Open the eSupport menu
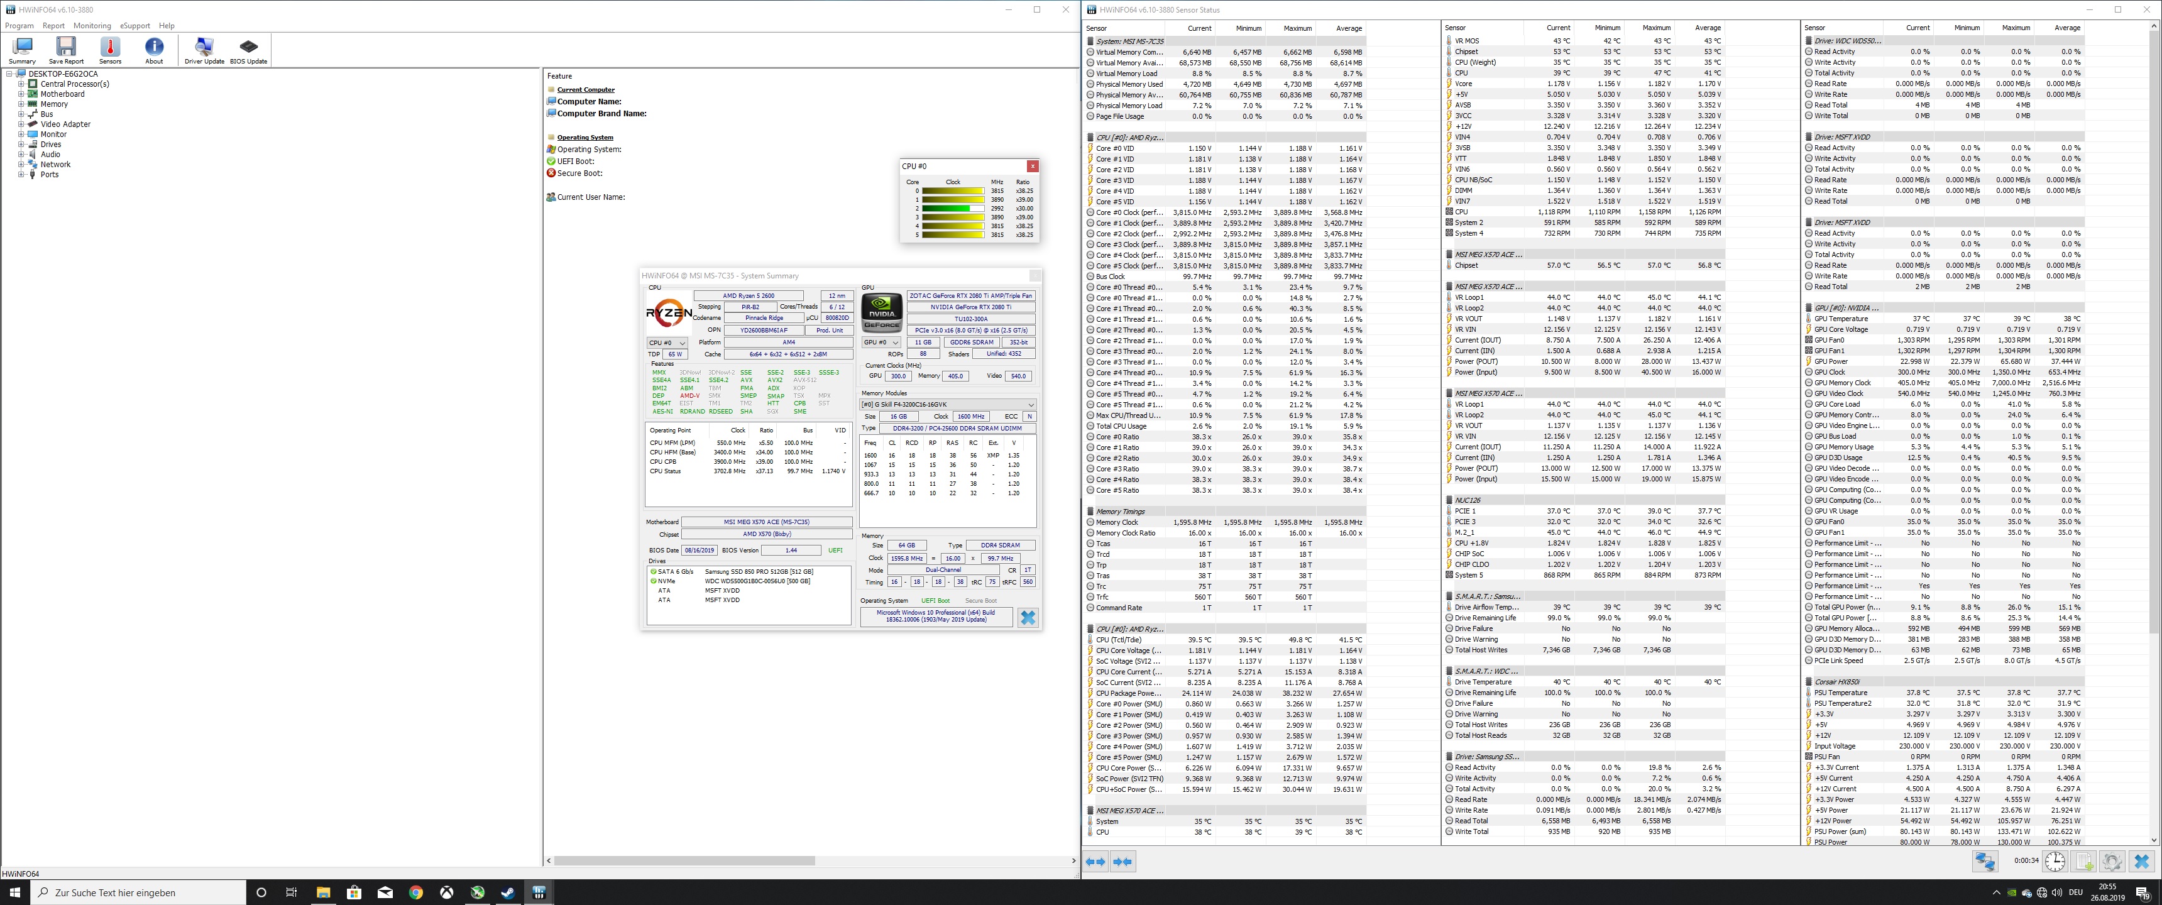This screenshot has height=905, width=2162. 134,26
